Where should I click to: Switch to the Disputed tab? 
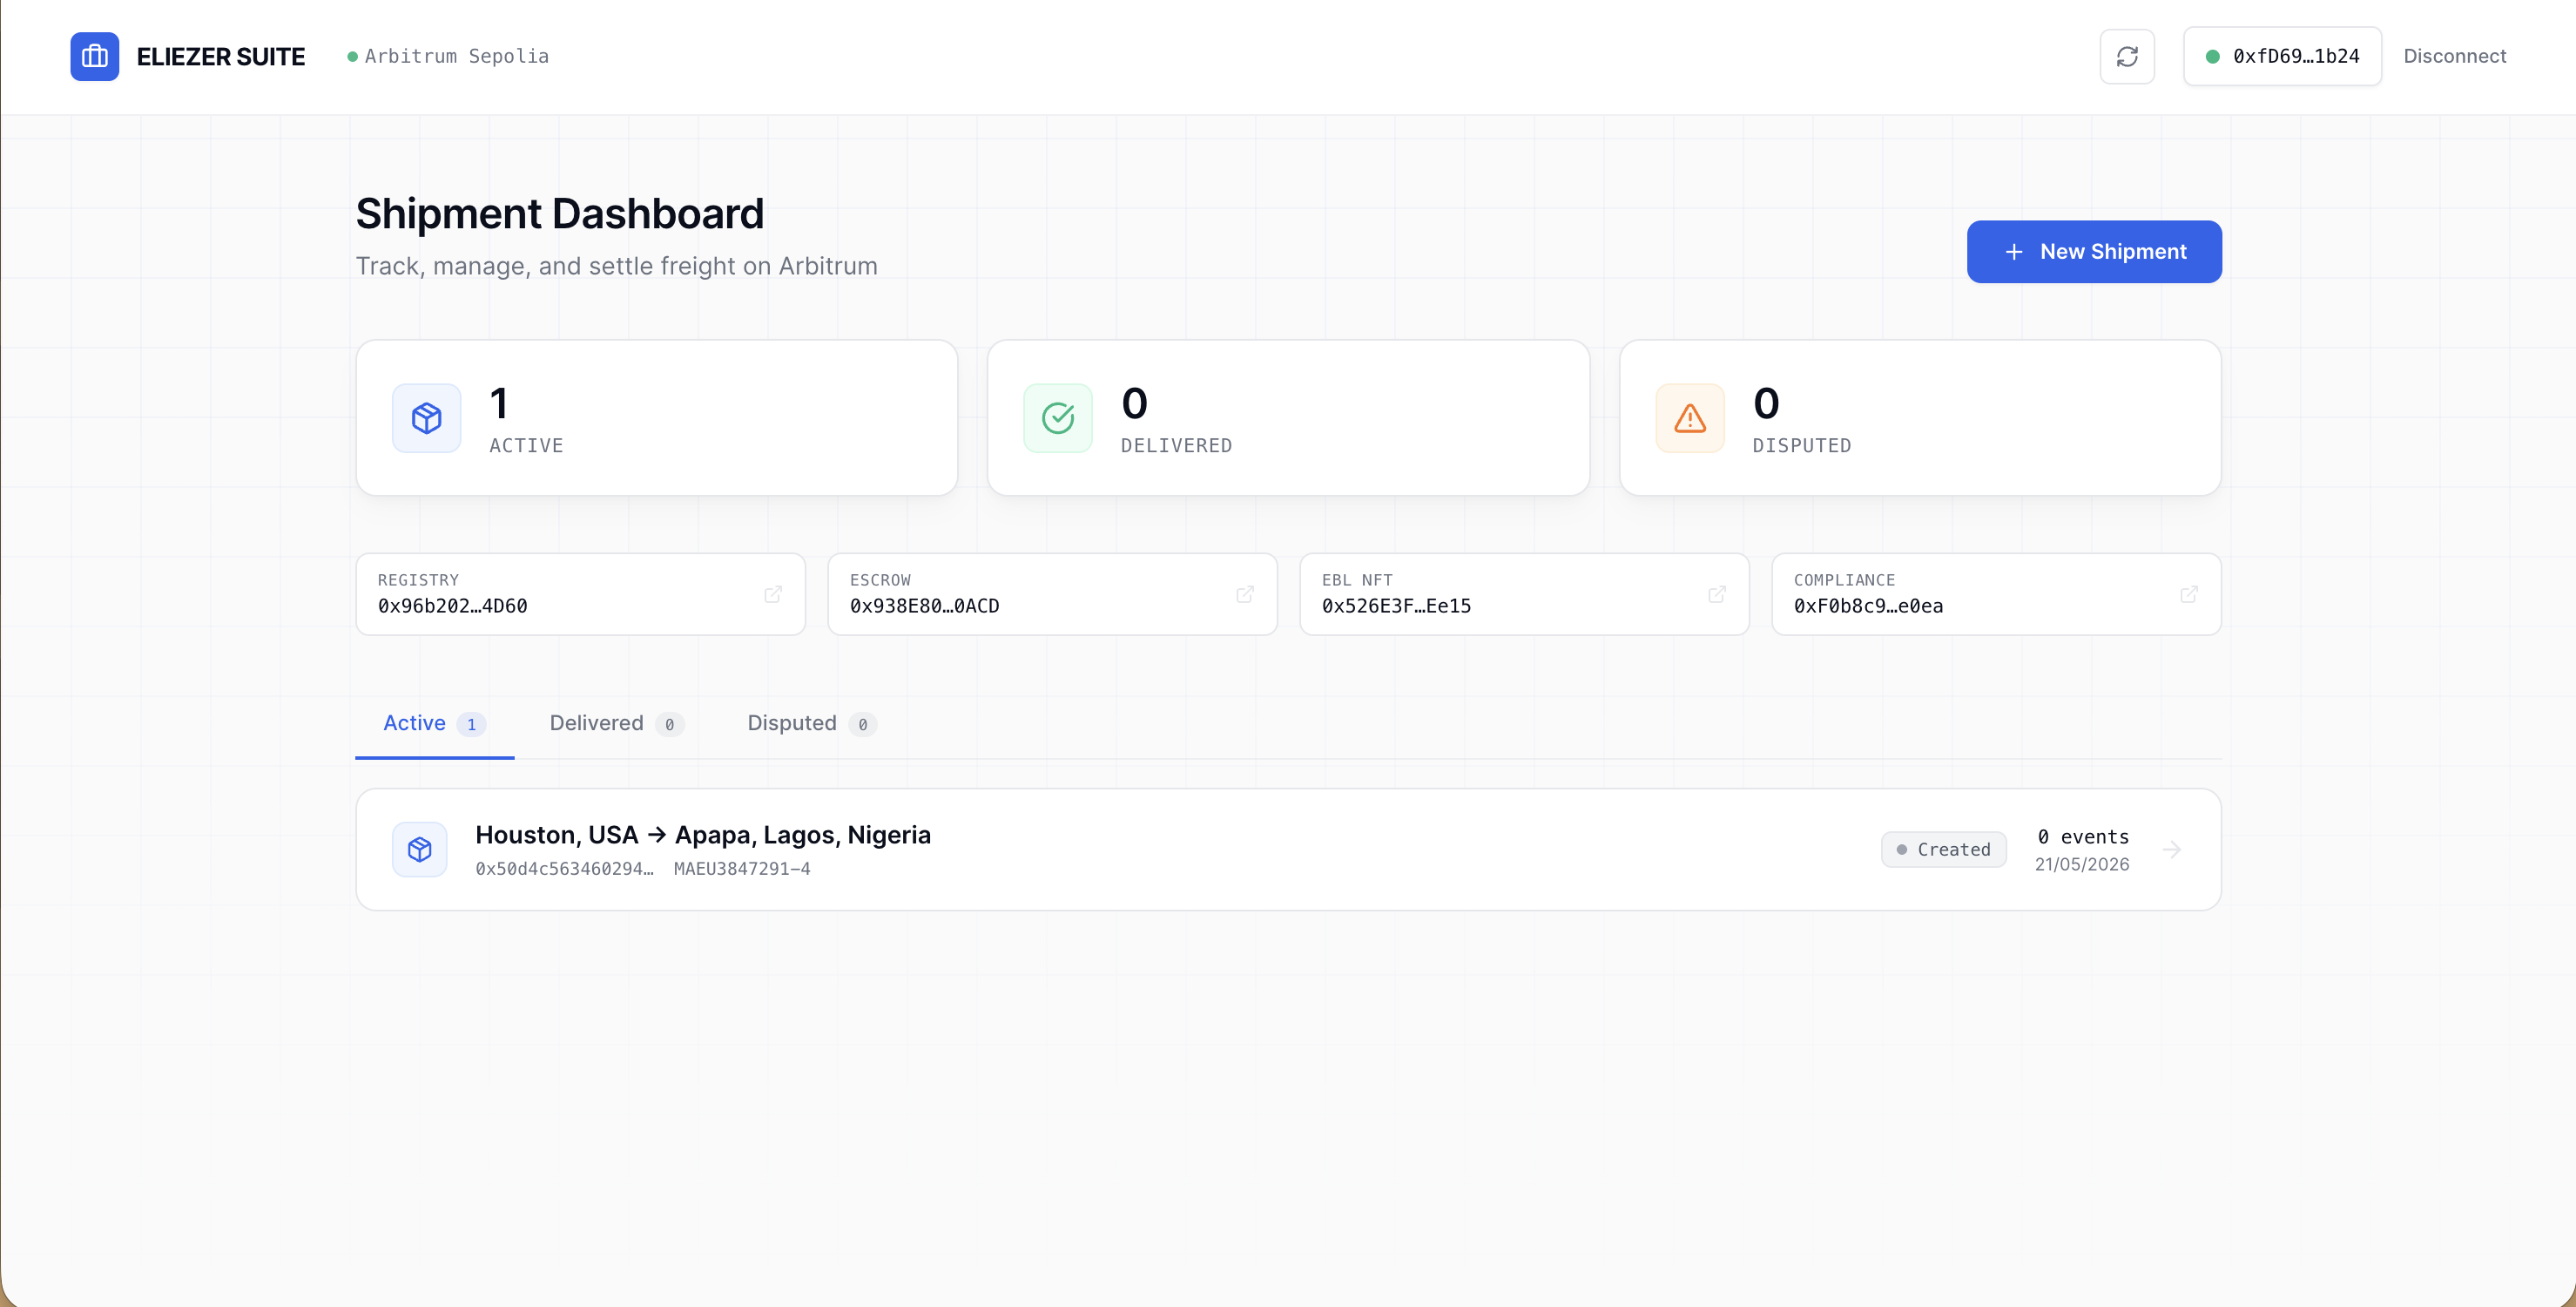click(812, 723)
